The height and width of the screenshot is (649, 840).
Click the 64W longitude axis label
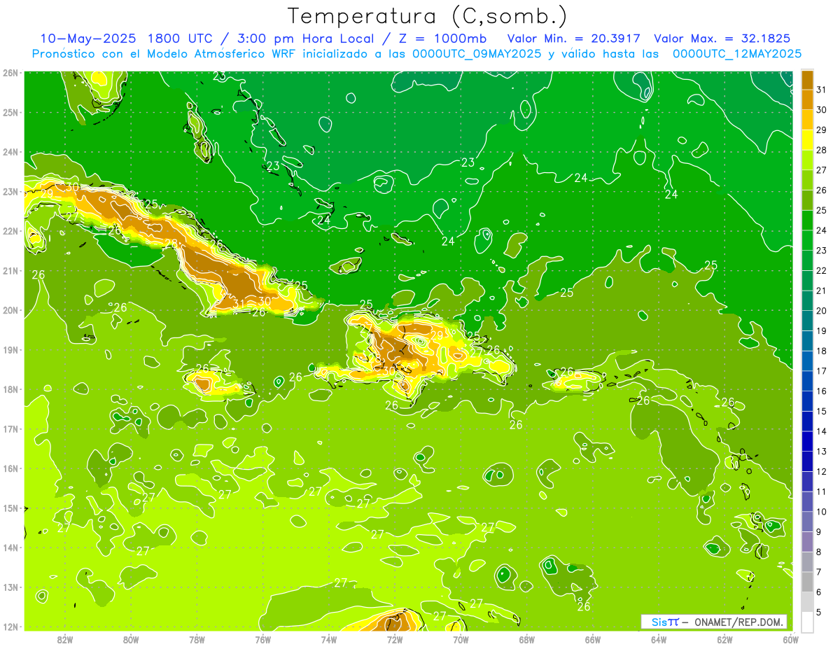(659, 638)
